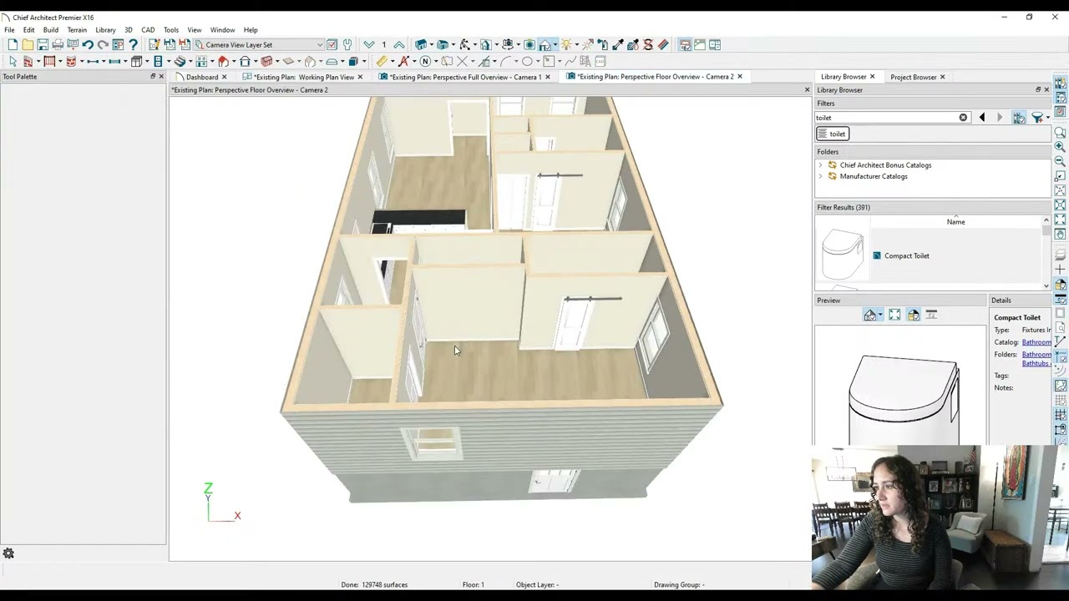Select the Tape Measure dimension tool
The width and height of the screenshot is (1069, 601).
[382, 61]
